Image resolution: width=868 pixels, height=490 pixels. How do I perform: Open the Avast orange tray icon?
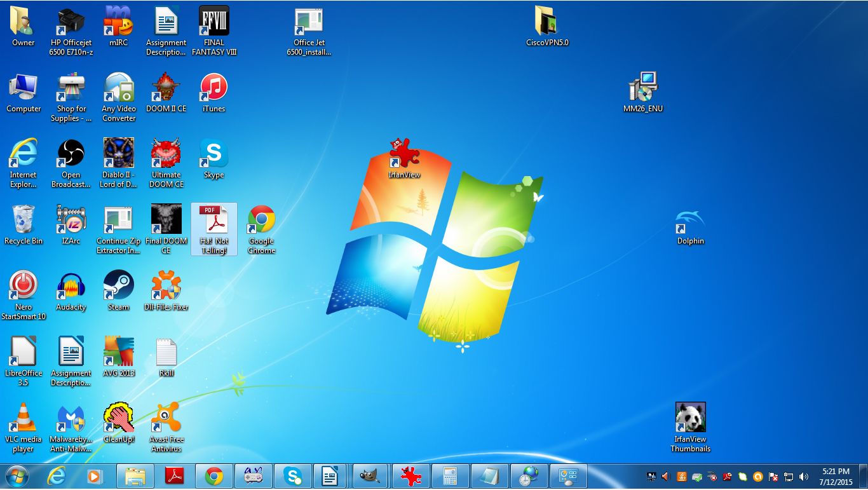pos(758,476)
